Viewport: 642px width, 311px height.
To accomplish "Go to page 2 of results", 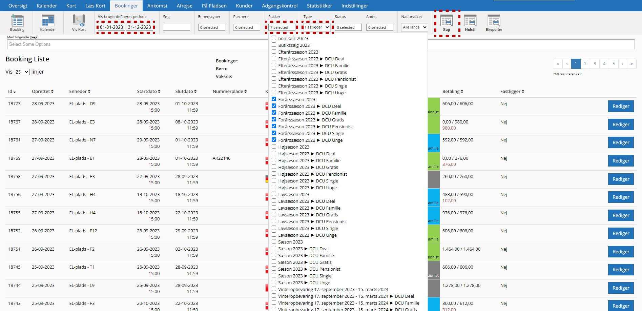I will pyautogui.click(x=585, y=64).
